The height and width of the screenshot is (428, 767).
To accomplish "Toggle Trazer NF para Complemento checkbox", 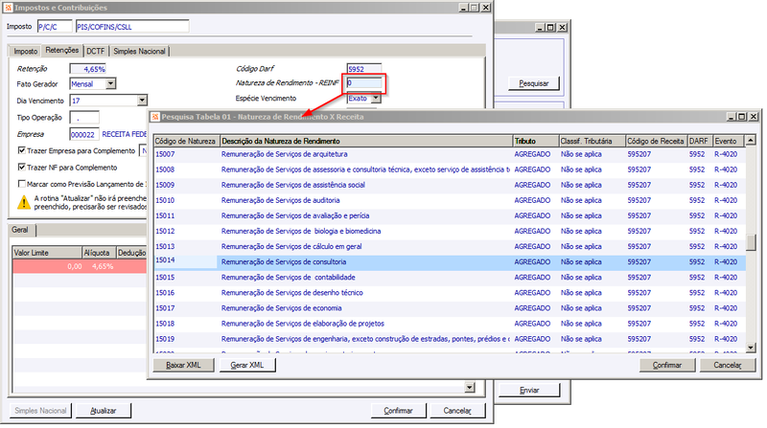I will tap(21, 168).
